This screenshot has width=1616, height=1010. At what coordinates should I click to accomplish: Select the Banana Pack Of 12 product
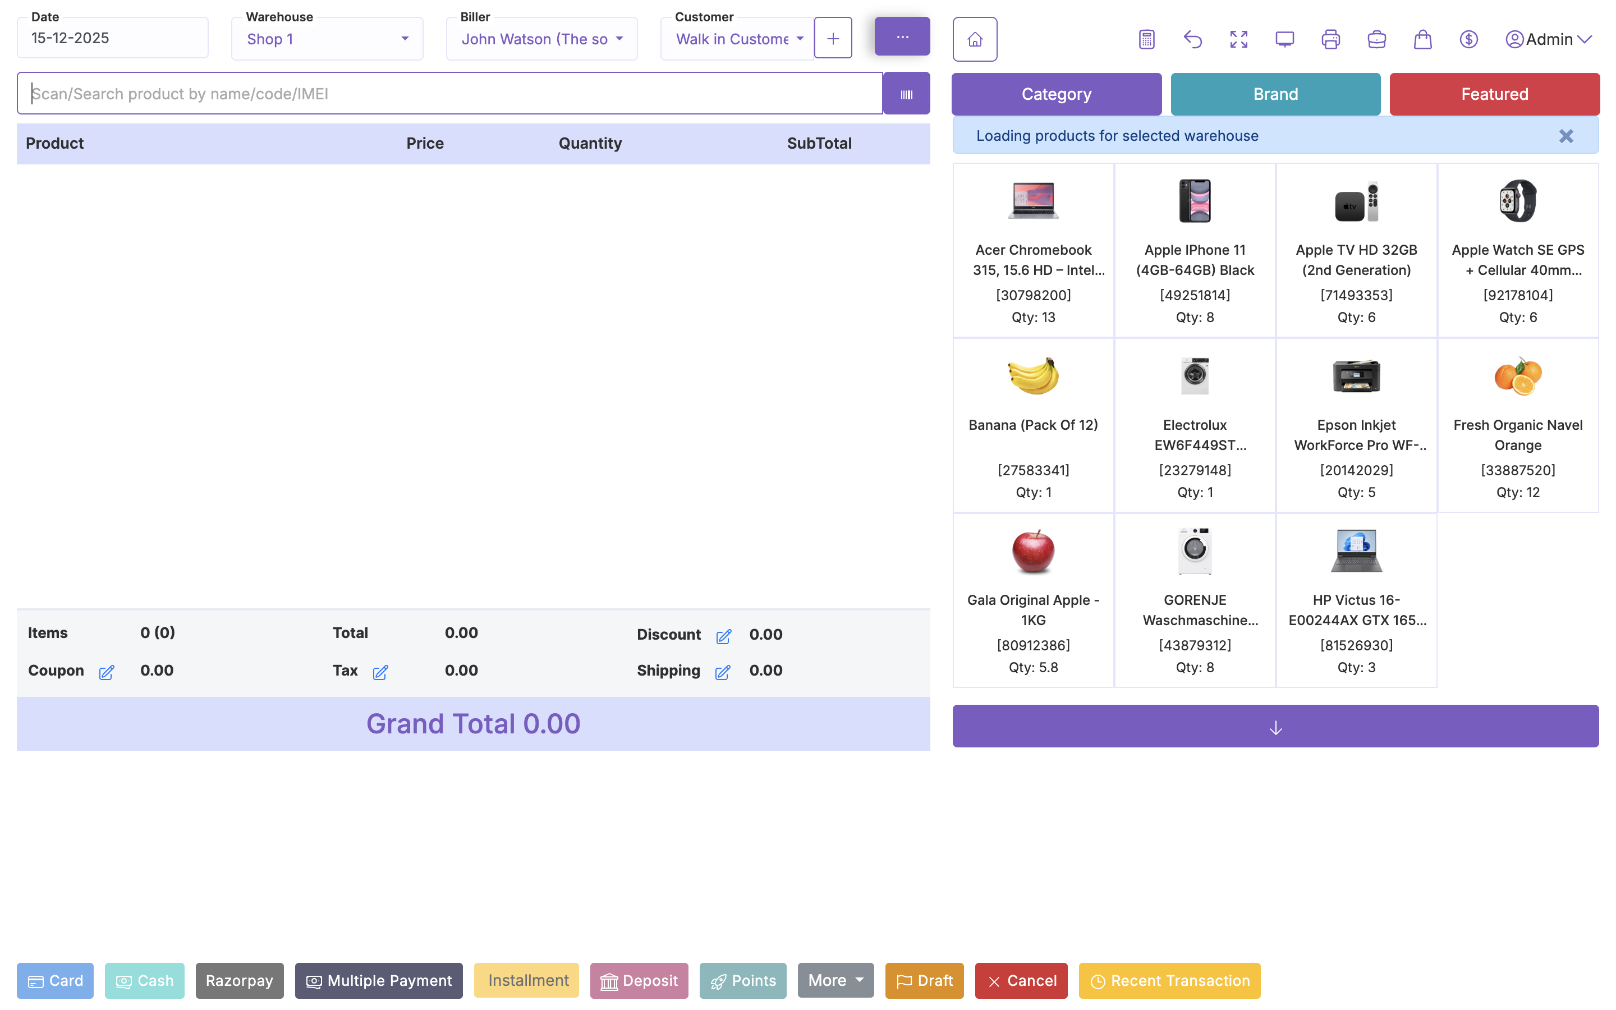click(1033, 424)
